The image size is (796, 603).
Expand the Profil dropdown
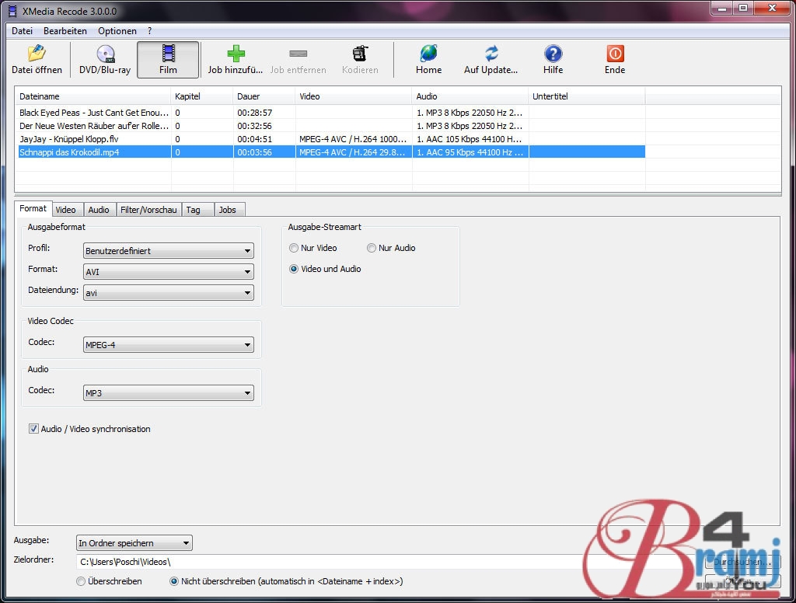169,251
